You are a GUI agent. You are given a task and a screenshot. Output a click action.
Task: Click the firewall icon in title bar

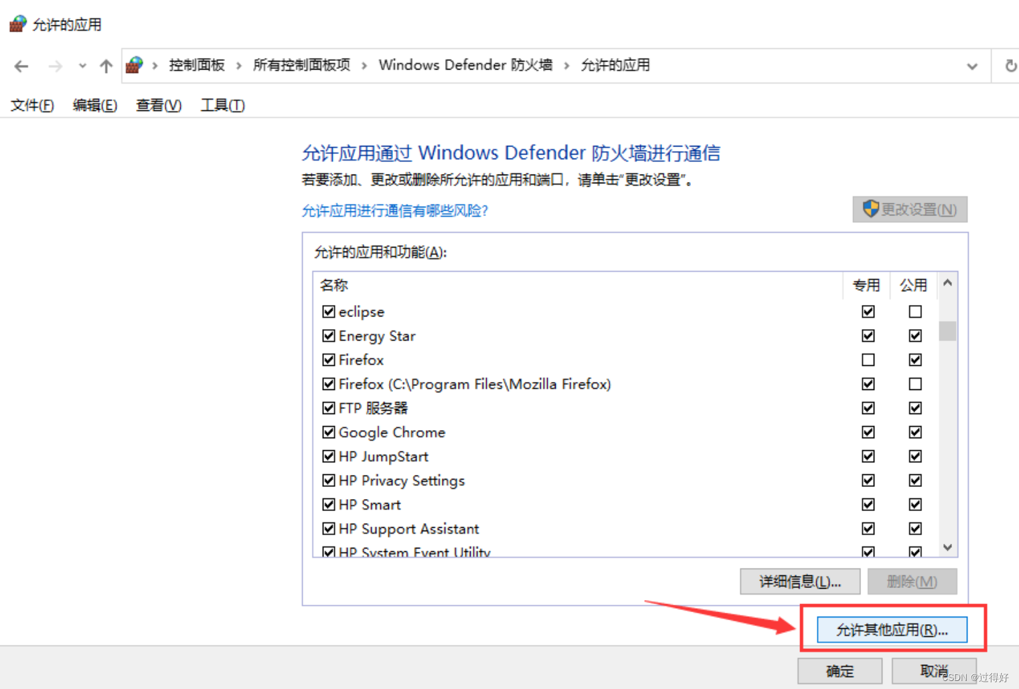[x=17, y=24]
